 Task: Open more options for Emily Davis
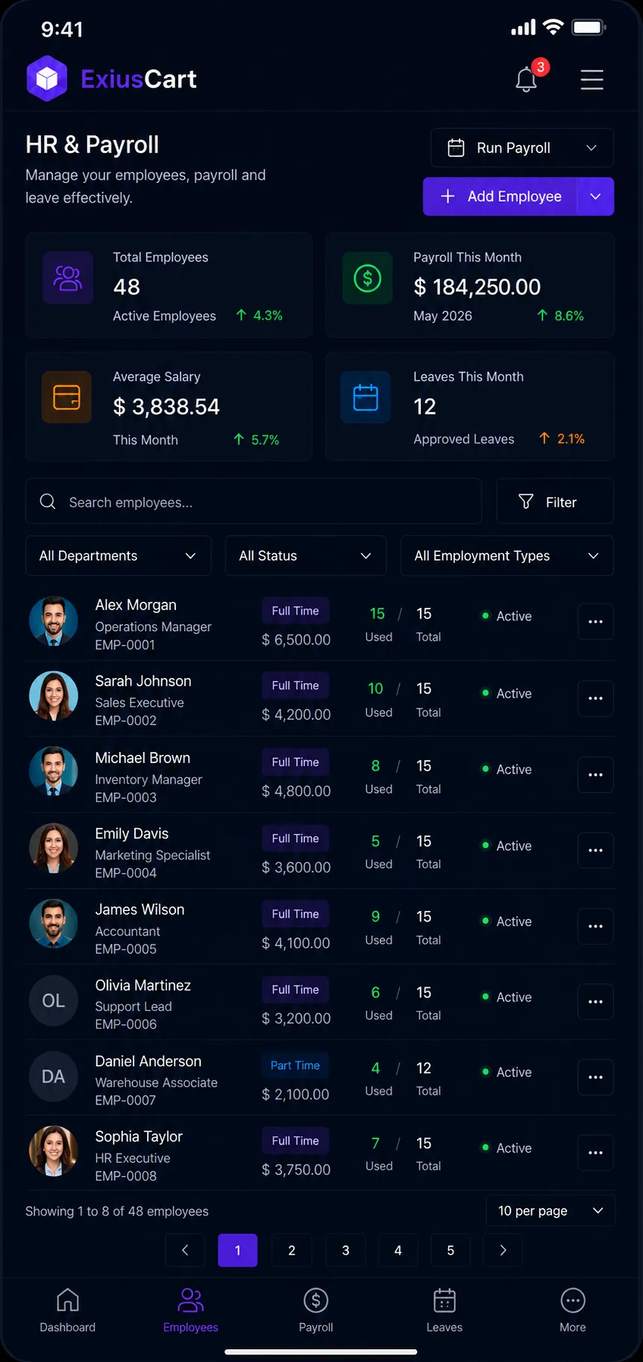[595, 850]
